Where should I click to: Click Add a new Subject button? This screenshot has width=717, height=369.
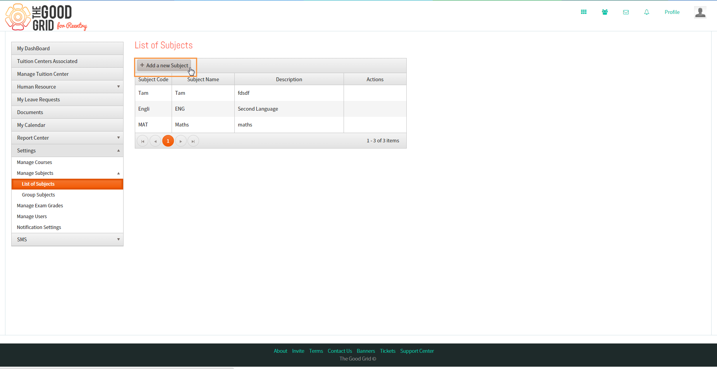tap(164, 65)
